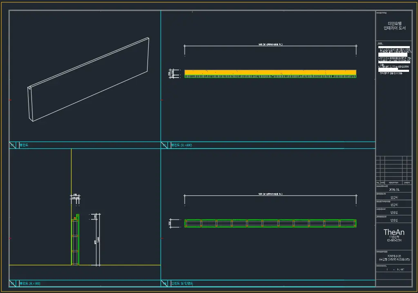Click the 평면도 (H.+800) view title
418x293 pixels.
click(181, 145)
